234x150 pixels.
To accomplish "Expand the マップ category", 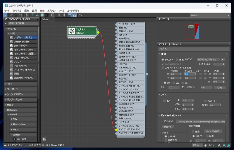I will (20, 84).
